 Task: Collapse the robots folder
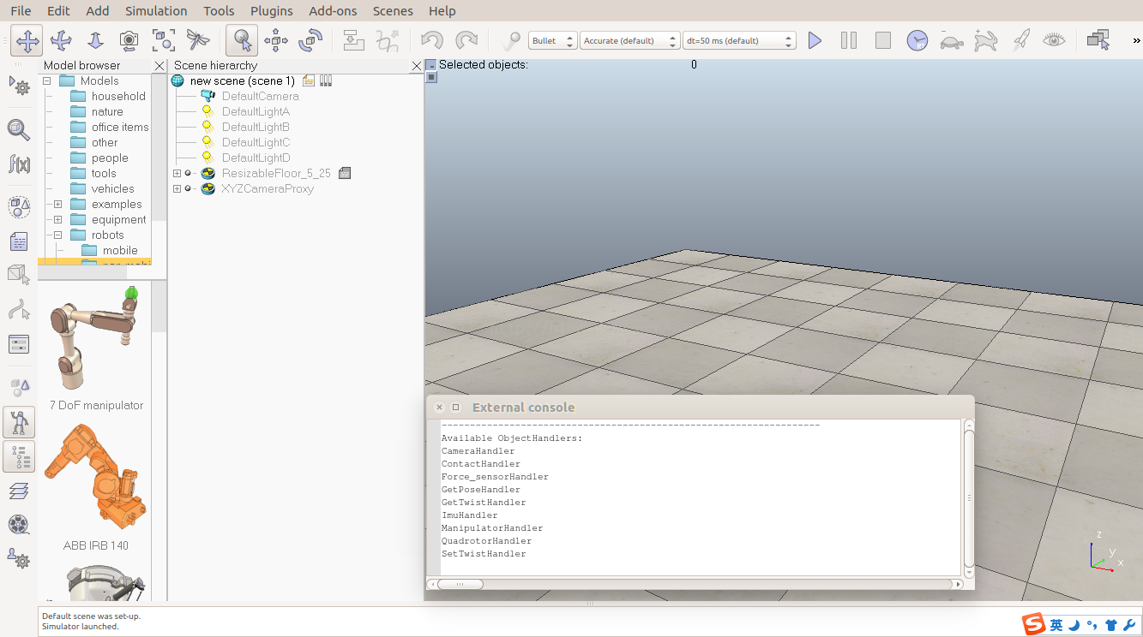click(57, 235)
